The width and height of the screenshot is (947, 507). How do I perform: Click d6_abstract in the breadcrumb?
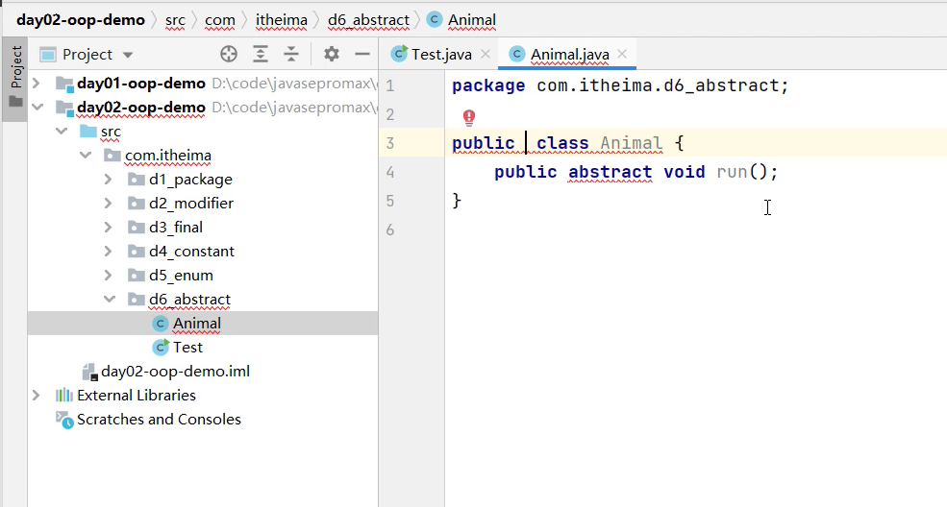tap(368, 20)
